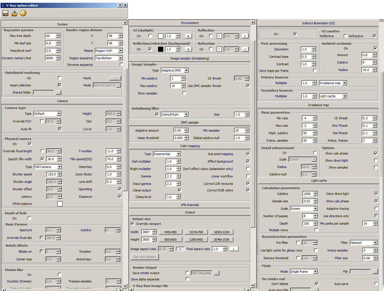
Task: Enable Distributed rendering On checkbox
Action: point(60,78)
